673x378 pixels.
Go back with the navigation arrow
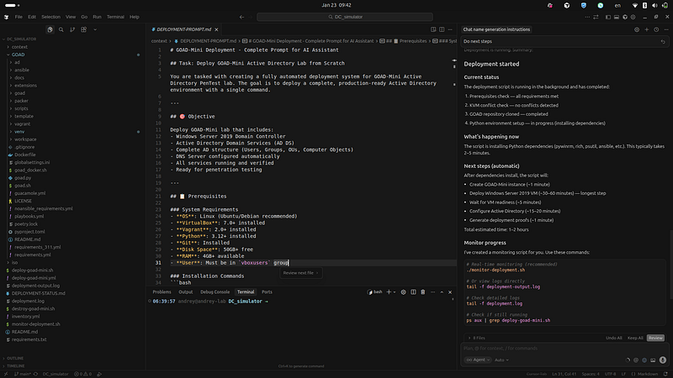point(241,17)
